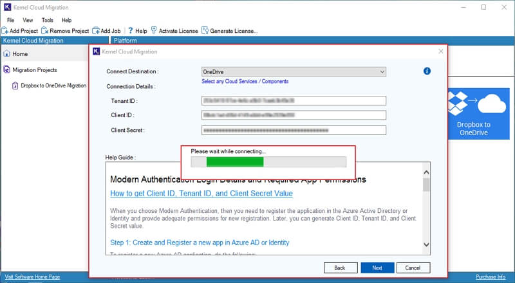The height and width of the screenshot is (283, 515).
Task: Open How to get Client ID link
Action: click(201, 194)
